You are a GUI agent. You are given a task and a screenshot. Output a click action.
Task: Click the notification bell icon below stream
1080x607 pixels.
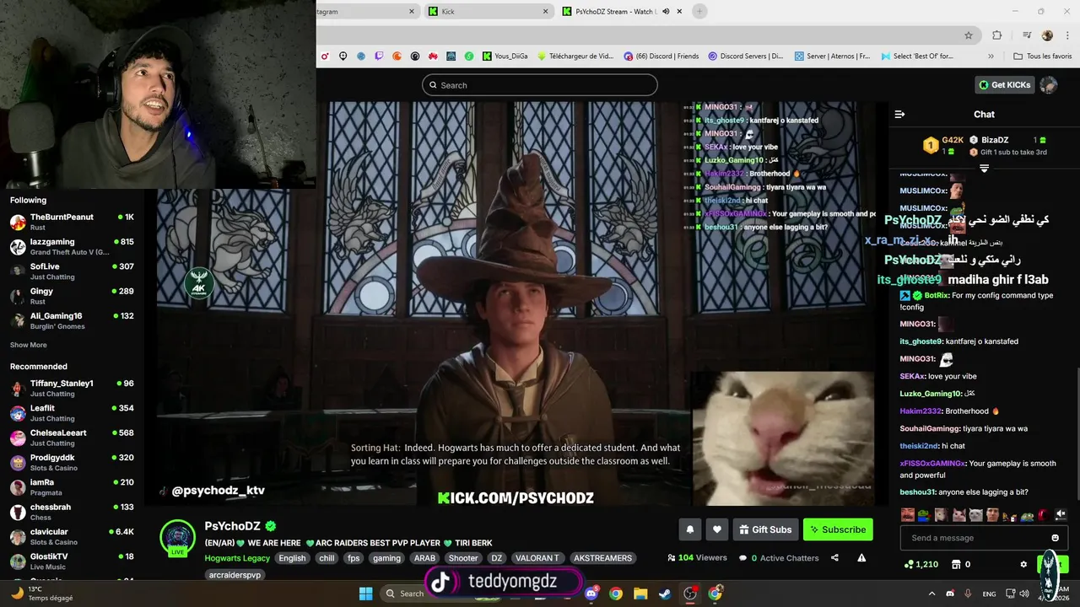coord(689,529)
